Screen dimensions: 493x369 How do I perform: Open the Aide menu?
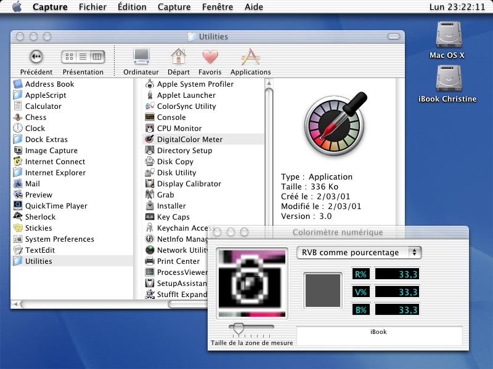(254, 7)
